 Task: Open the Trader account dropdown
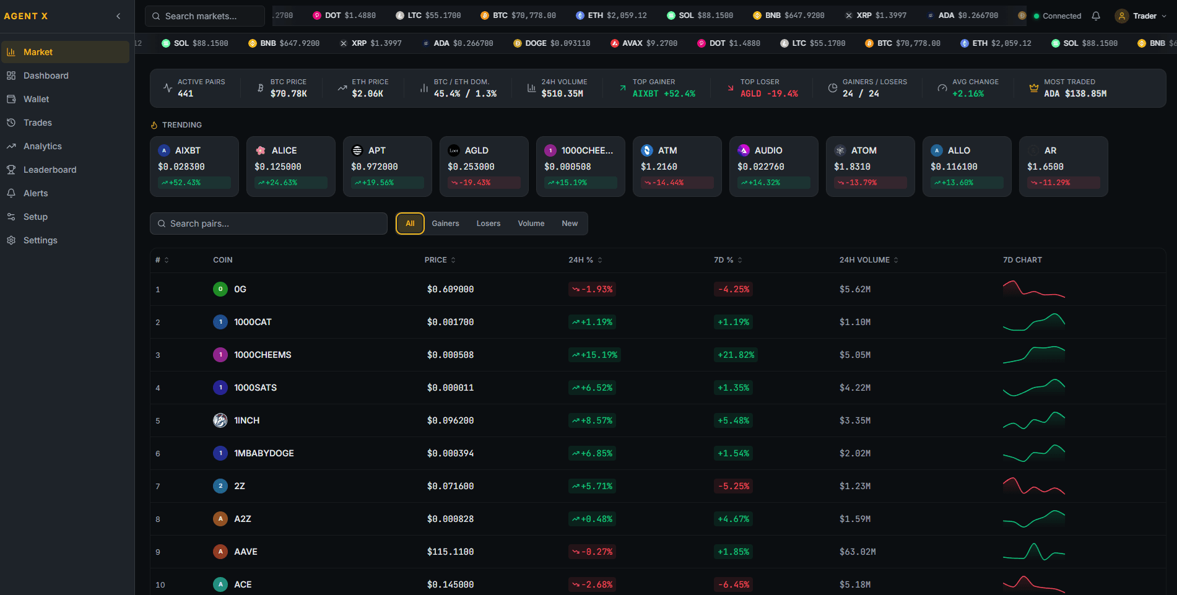(1141, 15)
